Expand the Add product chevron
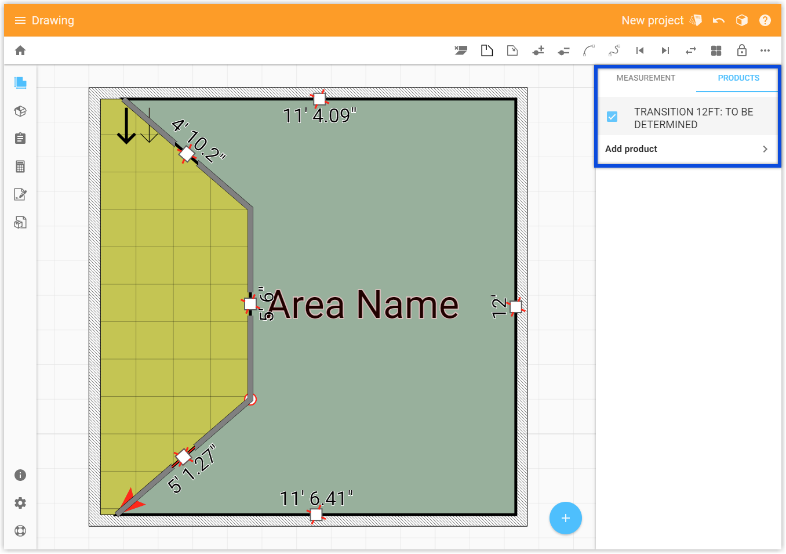The height and width of the screenshot is (554, 786). pyautogui.click(x=765, y=149)
